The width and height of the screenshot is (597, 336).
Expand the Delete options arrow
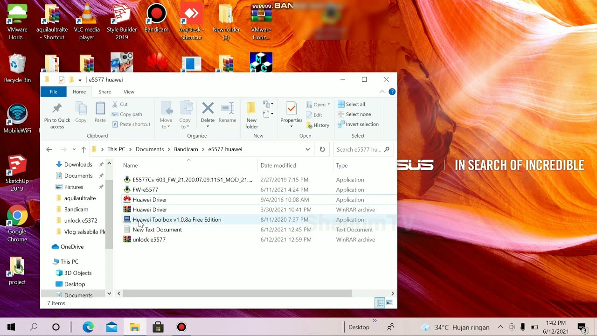tap(208, 126)
